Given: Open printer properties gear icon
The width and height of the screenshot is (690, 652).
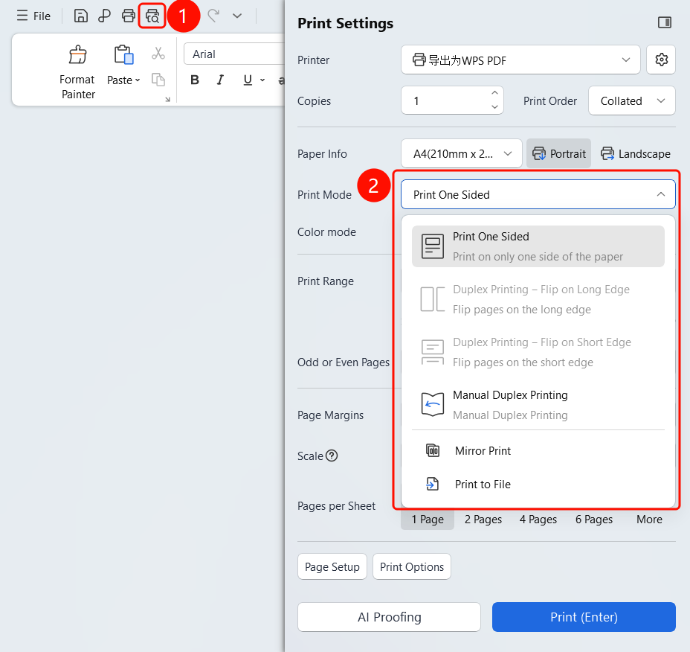Looking at the screenshot, I should tap(662, 60).
